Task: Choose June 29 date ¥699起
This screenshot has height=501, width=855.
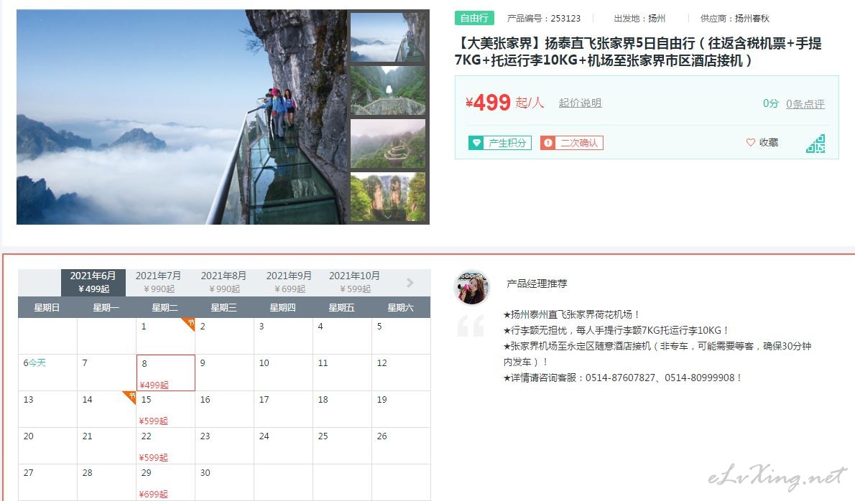Action: (166, 482)
